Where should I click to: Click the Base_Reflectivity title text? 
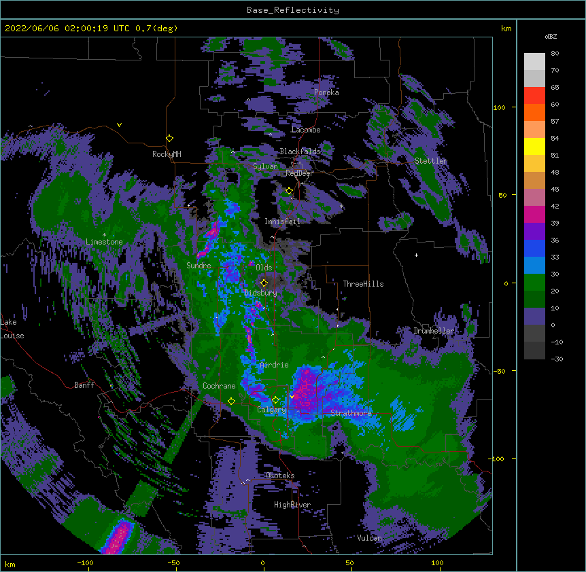point(293,10)
